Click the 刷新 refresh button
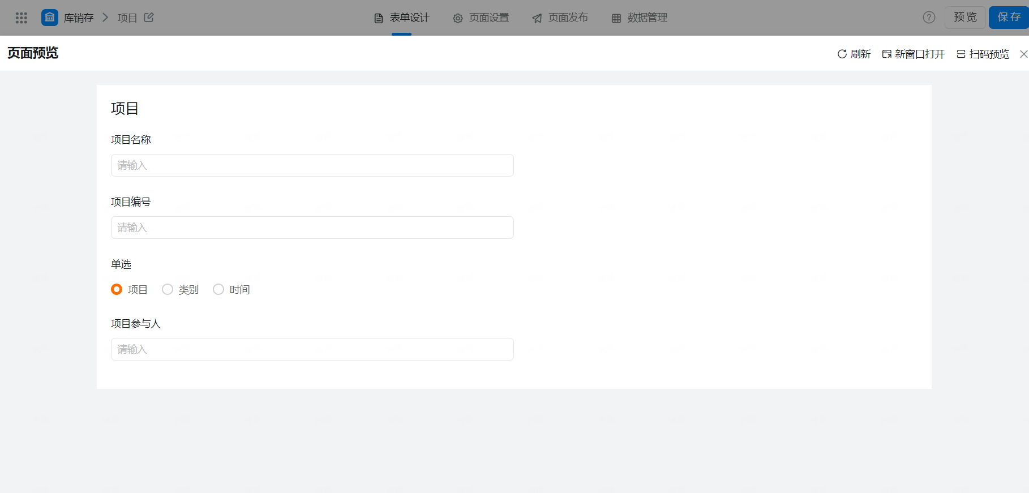The image size is (1029, 493). click(x=854, y=54)
